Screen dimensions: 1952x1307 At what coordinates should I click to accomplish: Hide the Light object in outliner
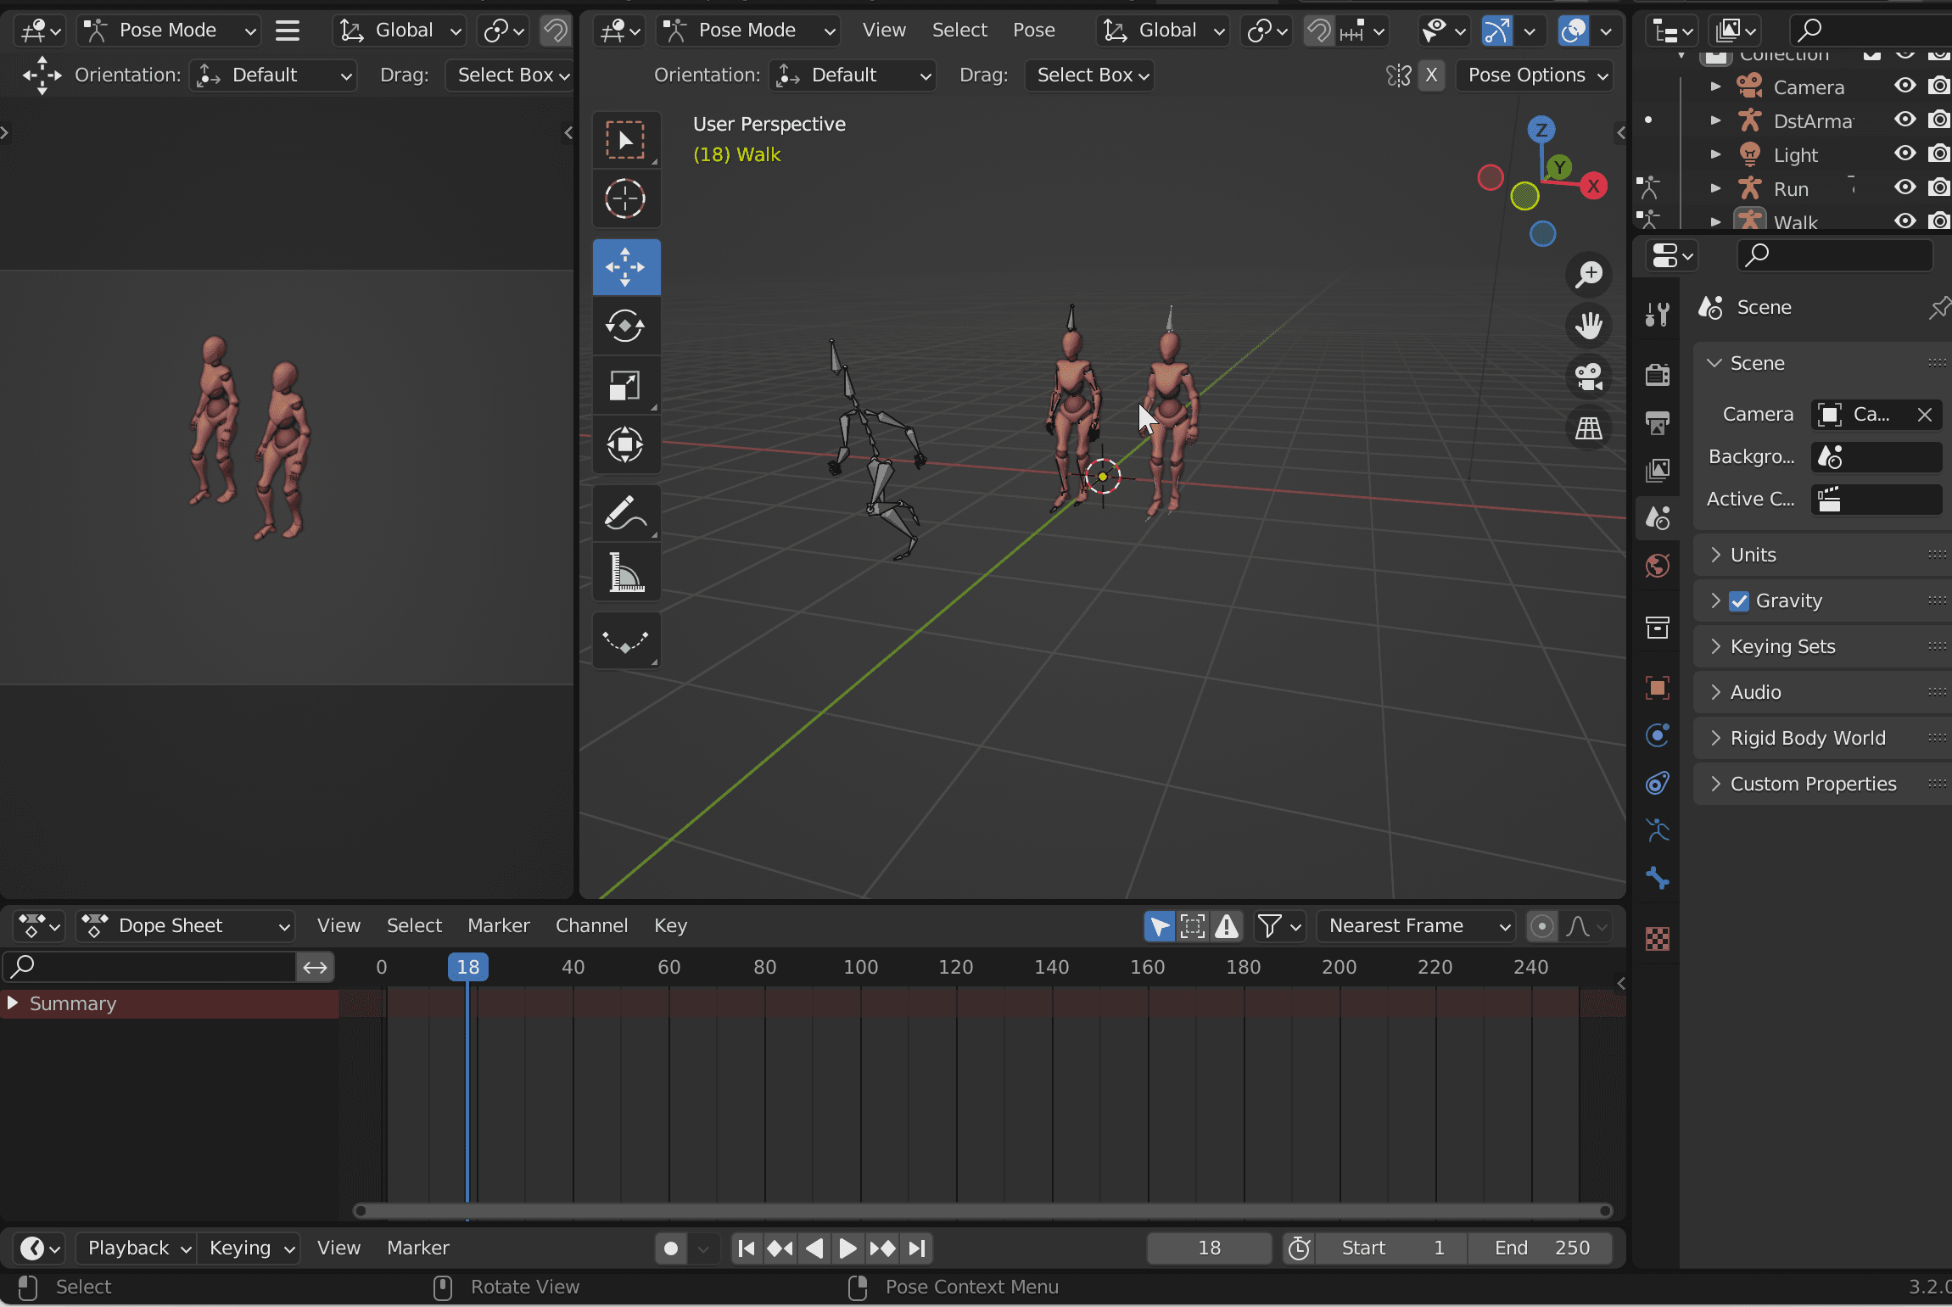point(1905,154)
